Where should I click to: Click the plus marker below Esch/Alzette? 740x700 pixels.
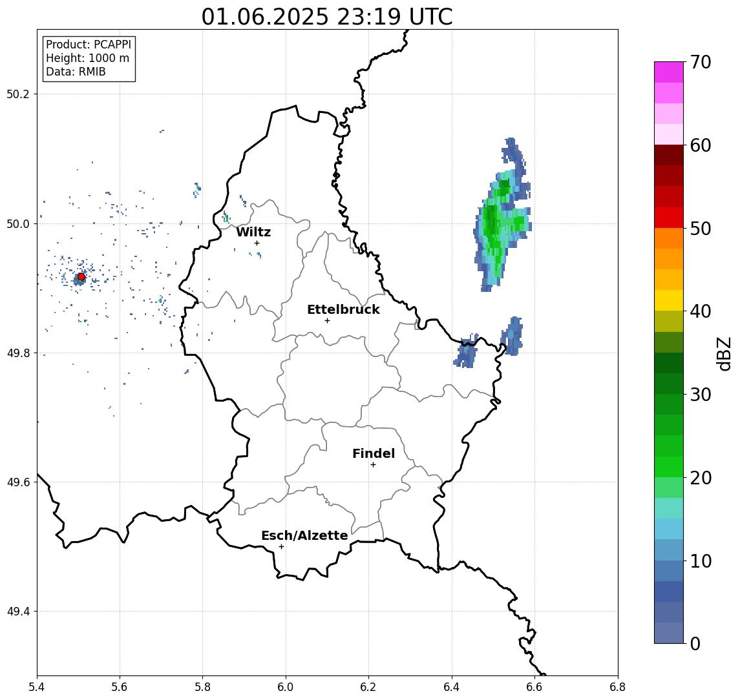[281, 547]
